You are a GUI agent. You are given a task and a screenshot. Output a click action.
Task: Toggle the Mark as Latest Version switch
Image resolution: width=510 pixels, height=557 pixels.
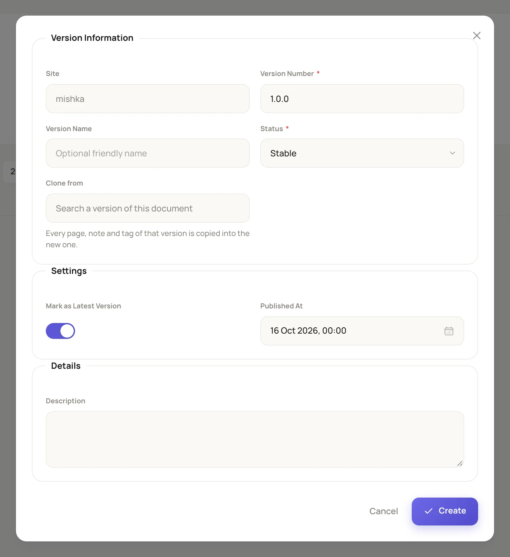(60, 331)
